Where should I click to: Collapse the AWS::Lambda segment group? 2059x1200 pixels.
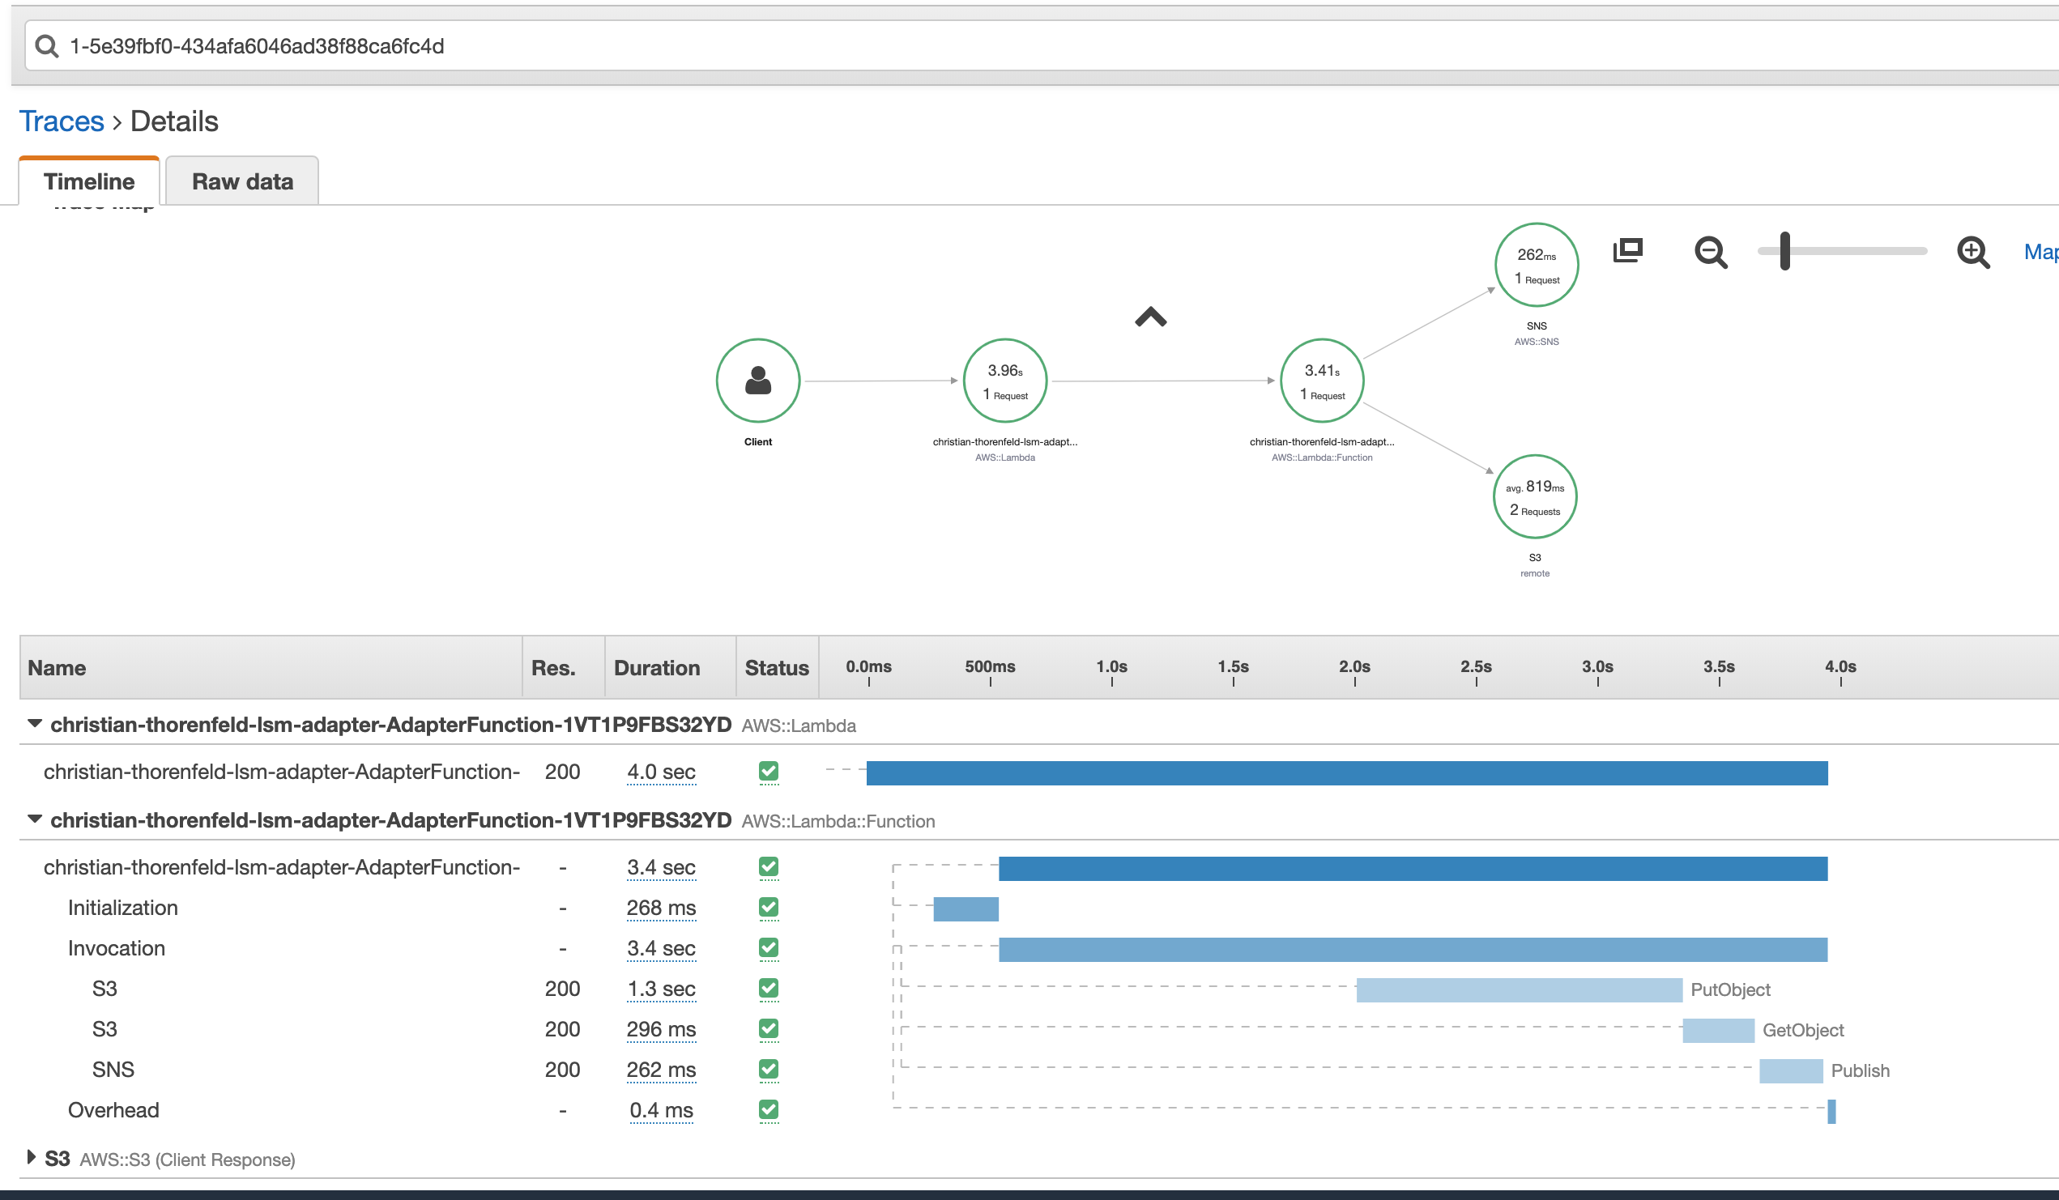(34, 724)
